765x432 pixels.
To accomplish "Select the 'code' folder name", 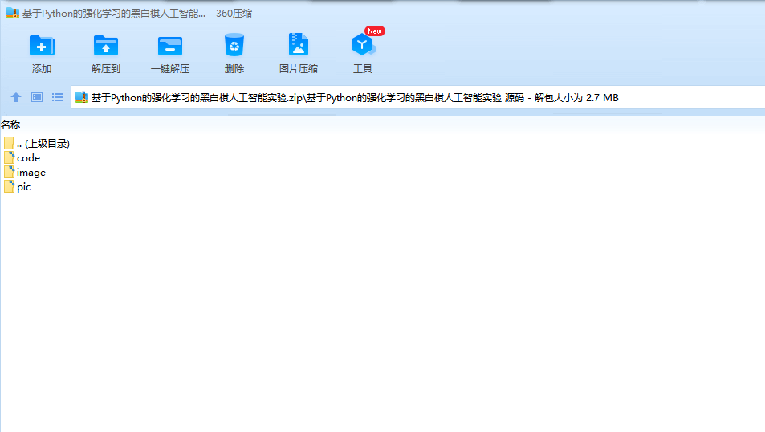I will (28, 158).
